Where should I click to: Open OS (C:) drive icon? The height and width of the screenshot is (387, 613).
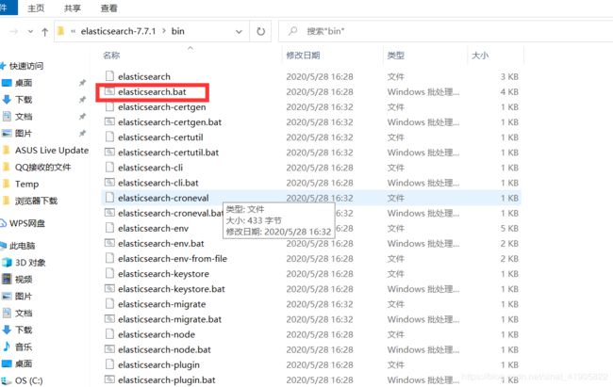(7, 380)
